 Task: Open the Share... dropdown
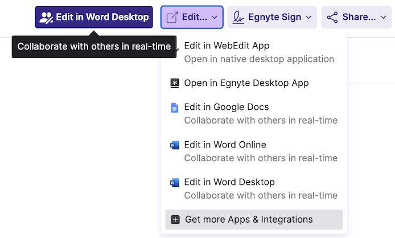356,17
